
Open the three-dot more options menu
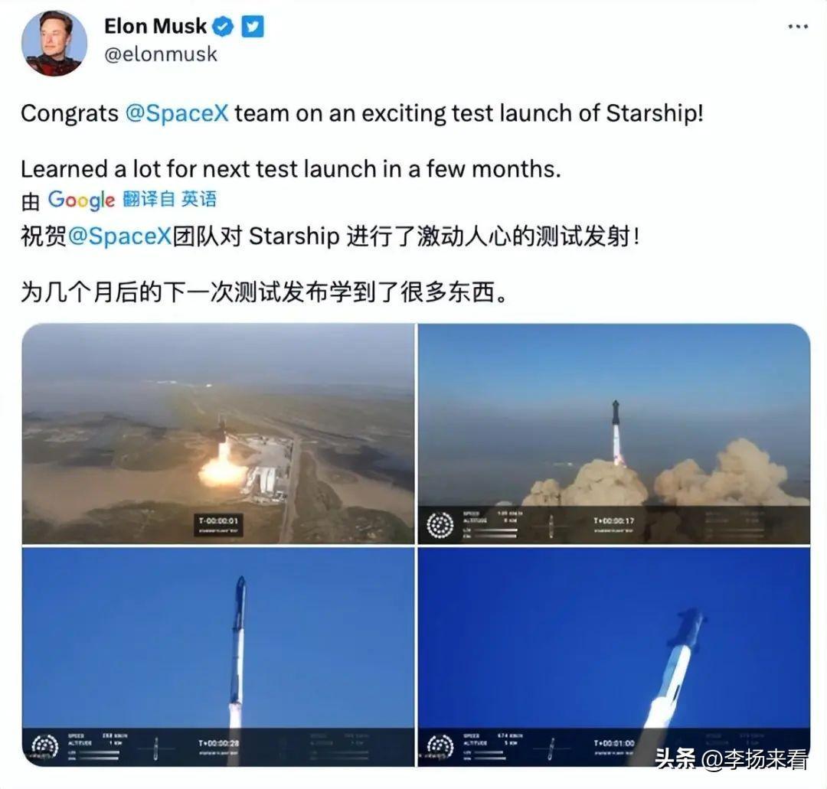coord(797,26)
